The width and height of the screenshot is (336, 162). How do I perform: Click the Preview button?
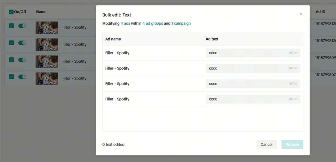click(x=292, y=144)
